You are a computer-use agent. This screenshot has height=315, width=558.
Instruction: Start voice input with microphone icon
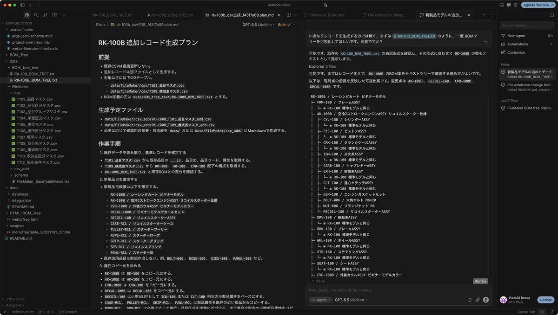click(486, 300)
